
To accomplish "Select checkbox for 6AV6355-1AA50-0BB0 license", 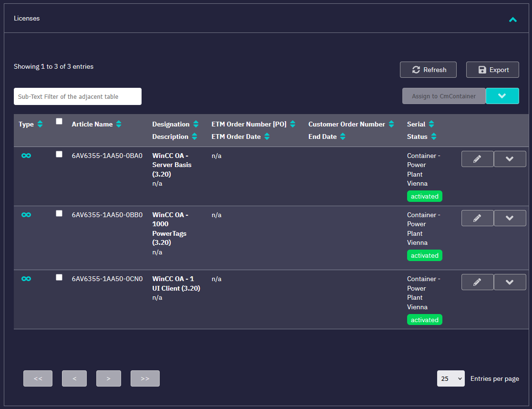I will tap(59, 213).
